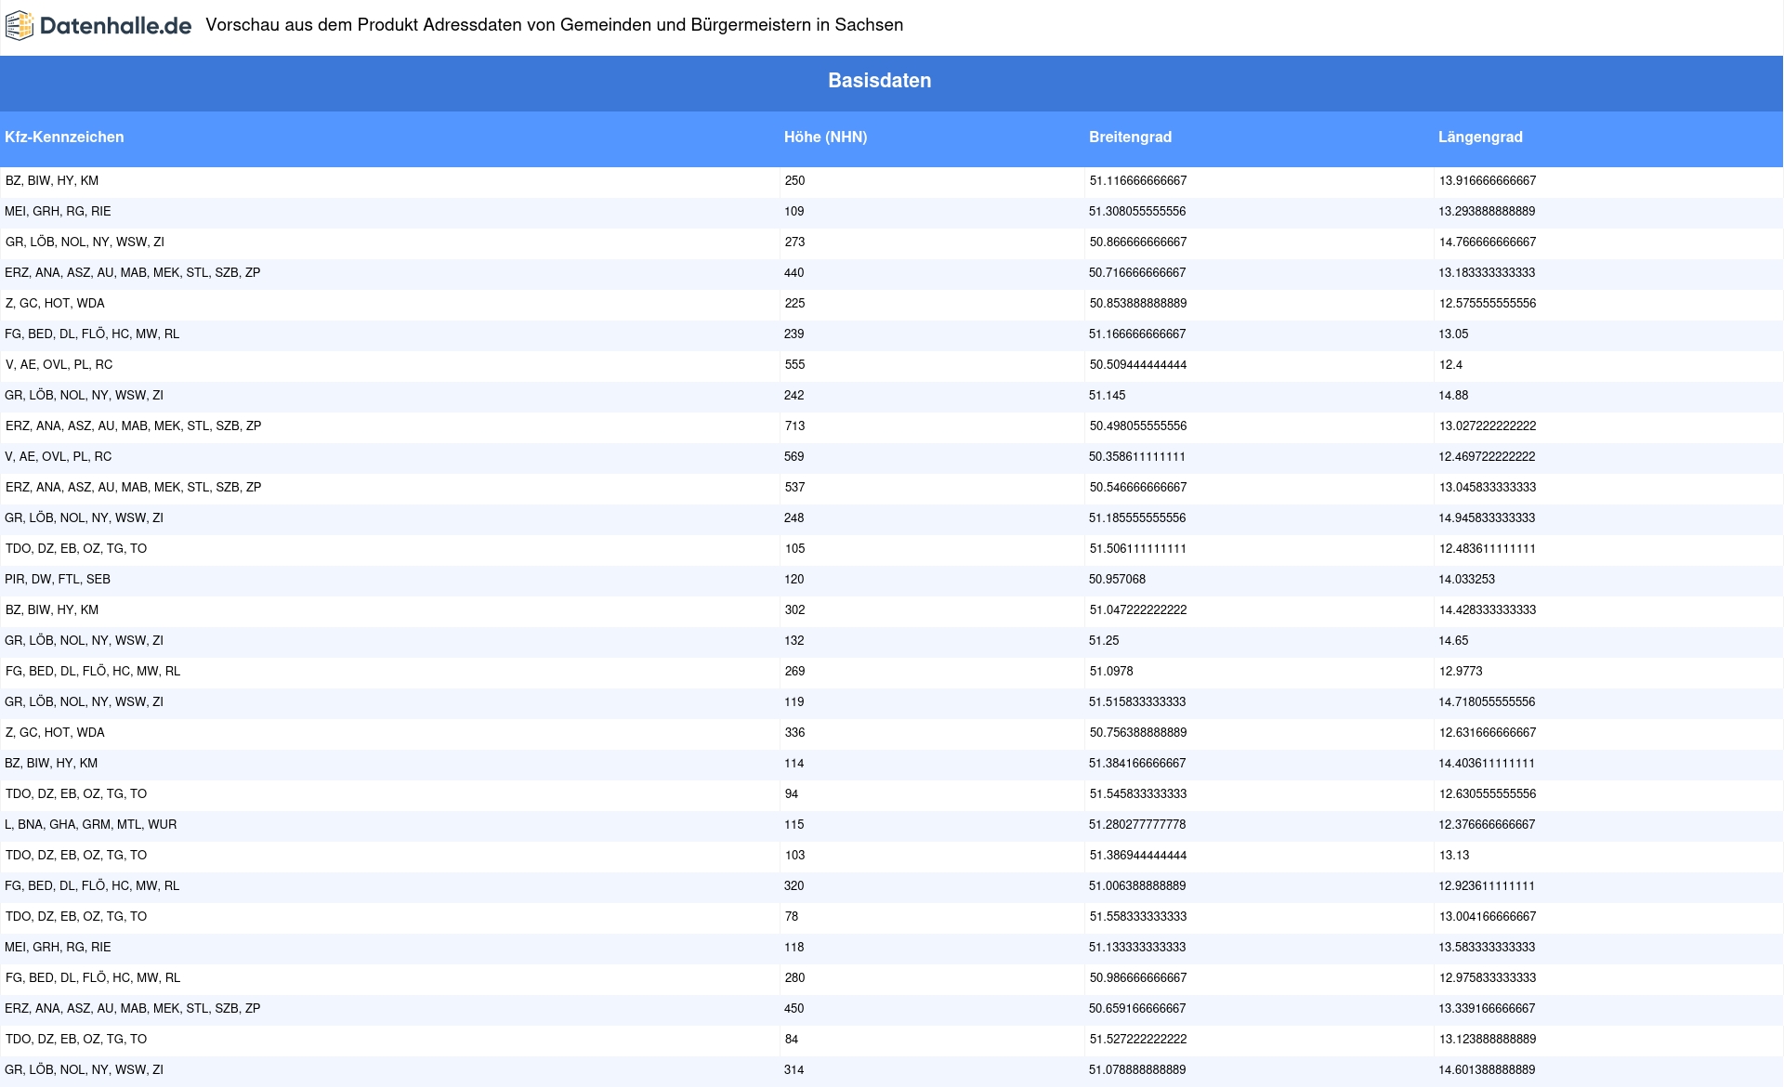Open the Datenhalle.de site name link
Screen dimensions: 1784x1087
coord(115,26)
